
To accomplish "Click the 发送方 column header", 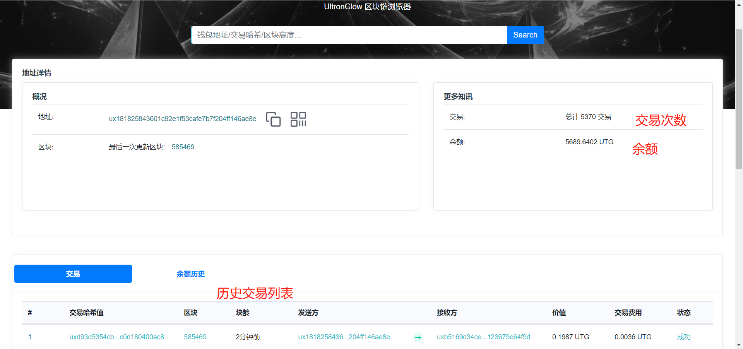I will click(x=308, y=313).
